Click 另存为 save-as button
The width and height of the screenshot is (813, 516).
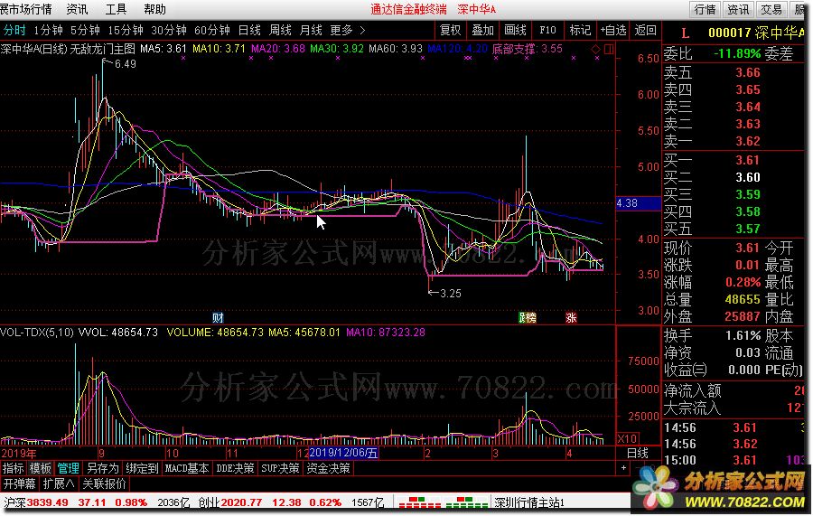[103, 468]
